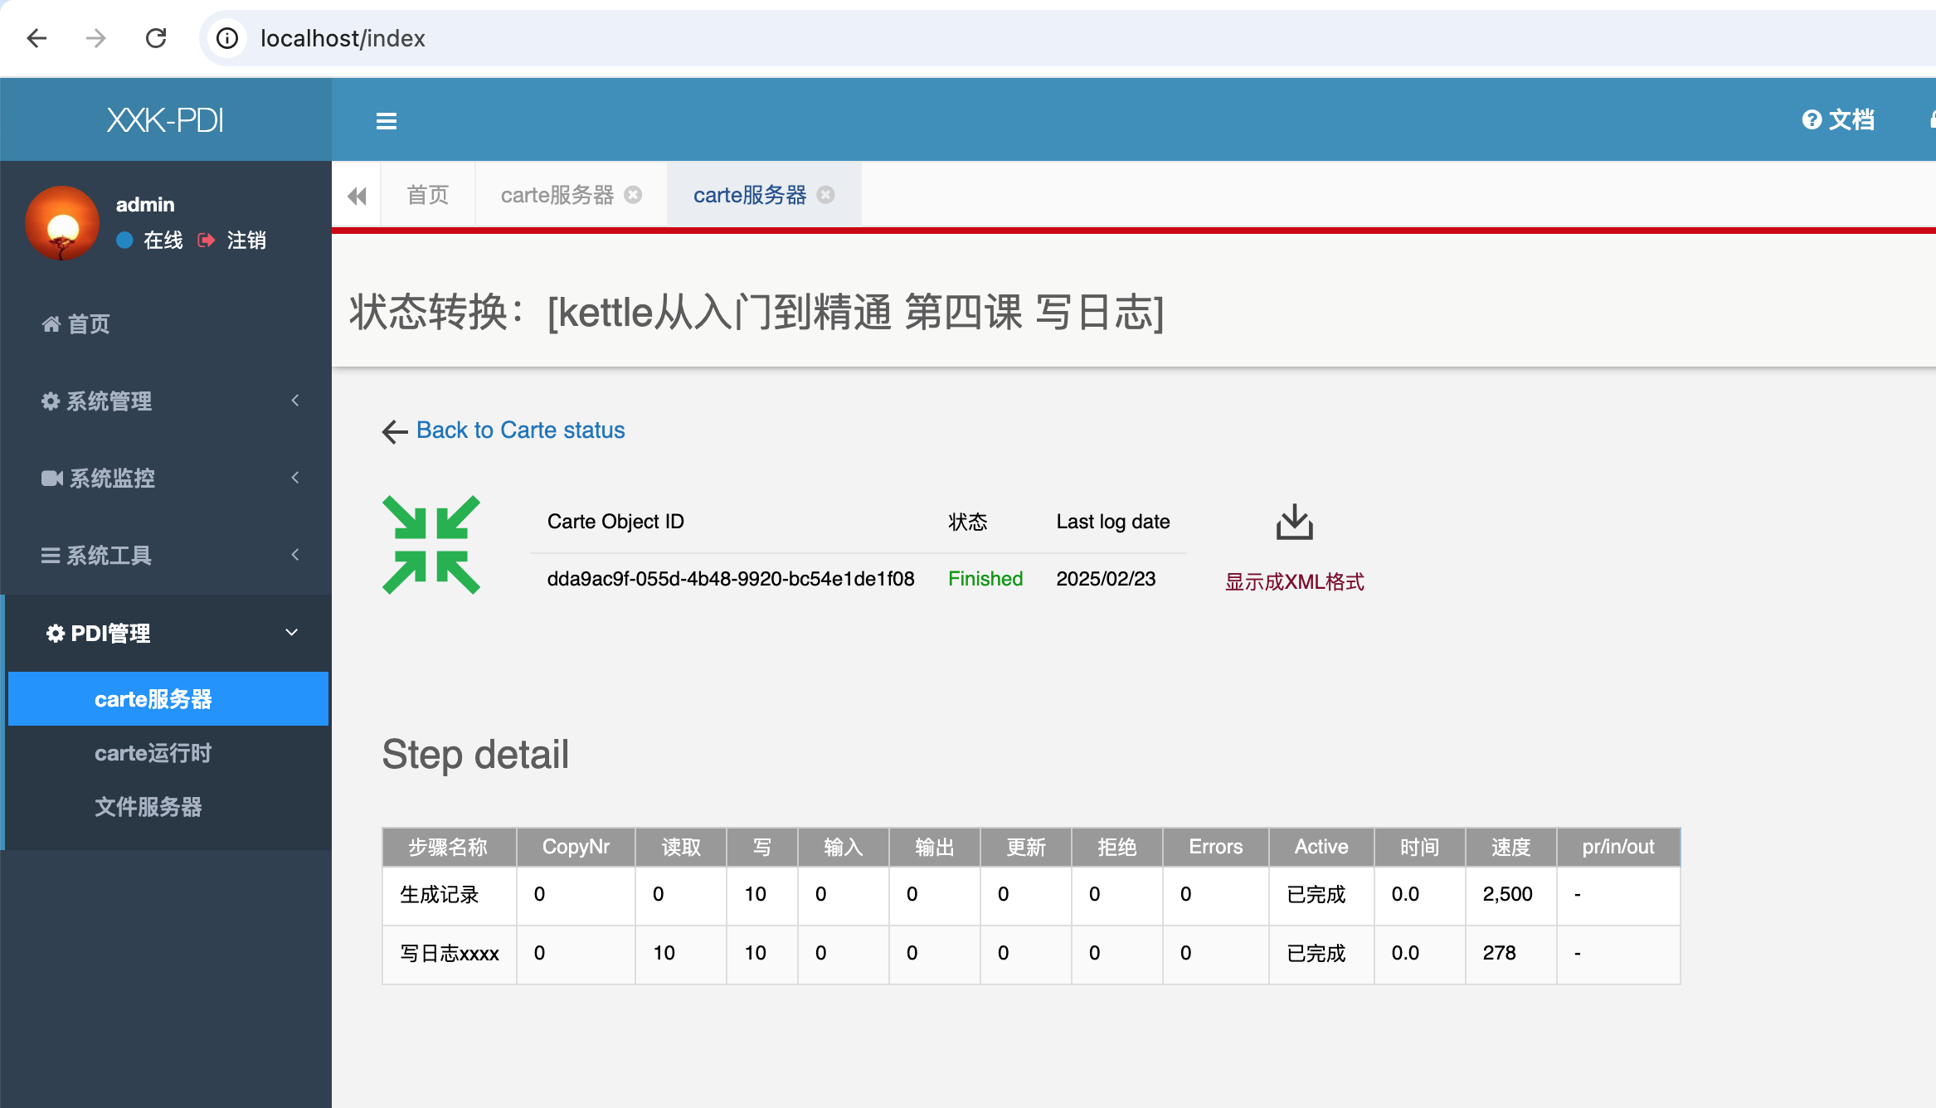Click the hamburger menu toggle icon
Screen dimensions: 1936x1108
[x=386, y=121]
